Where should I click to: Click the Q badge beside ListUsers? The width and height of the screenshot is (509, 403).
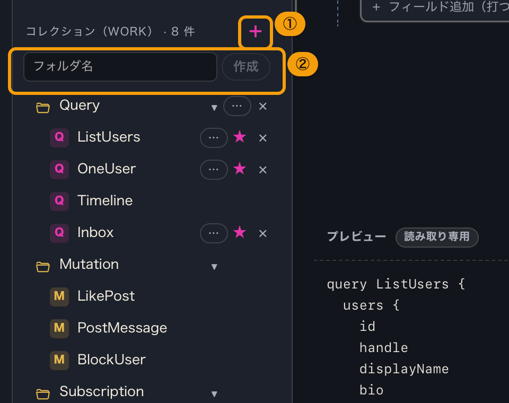(59, 137)
